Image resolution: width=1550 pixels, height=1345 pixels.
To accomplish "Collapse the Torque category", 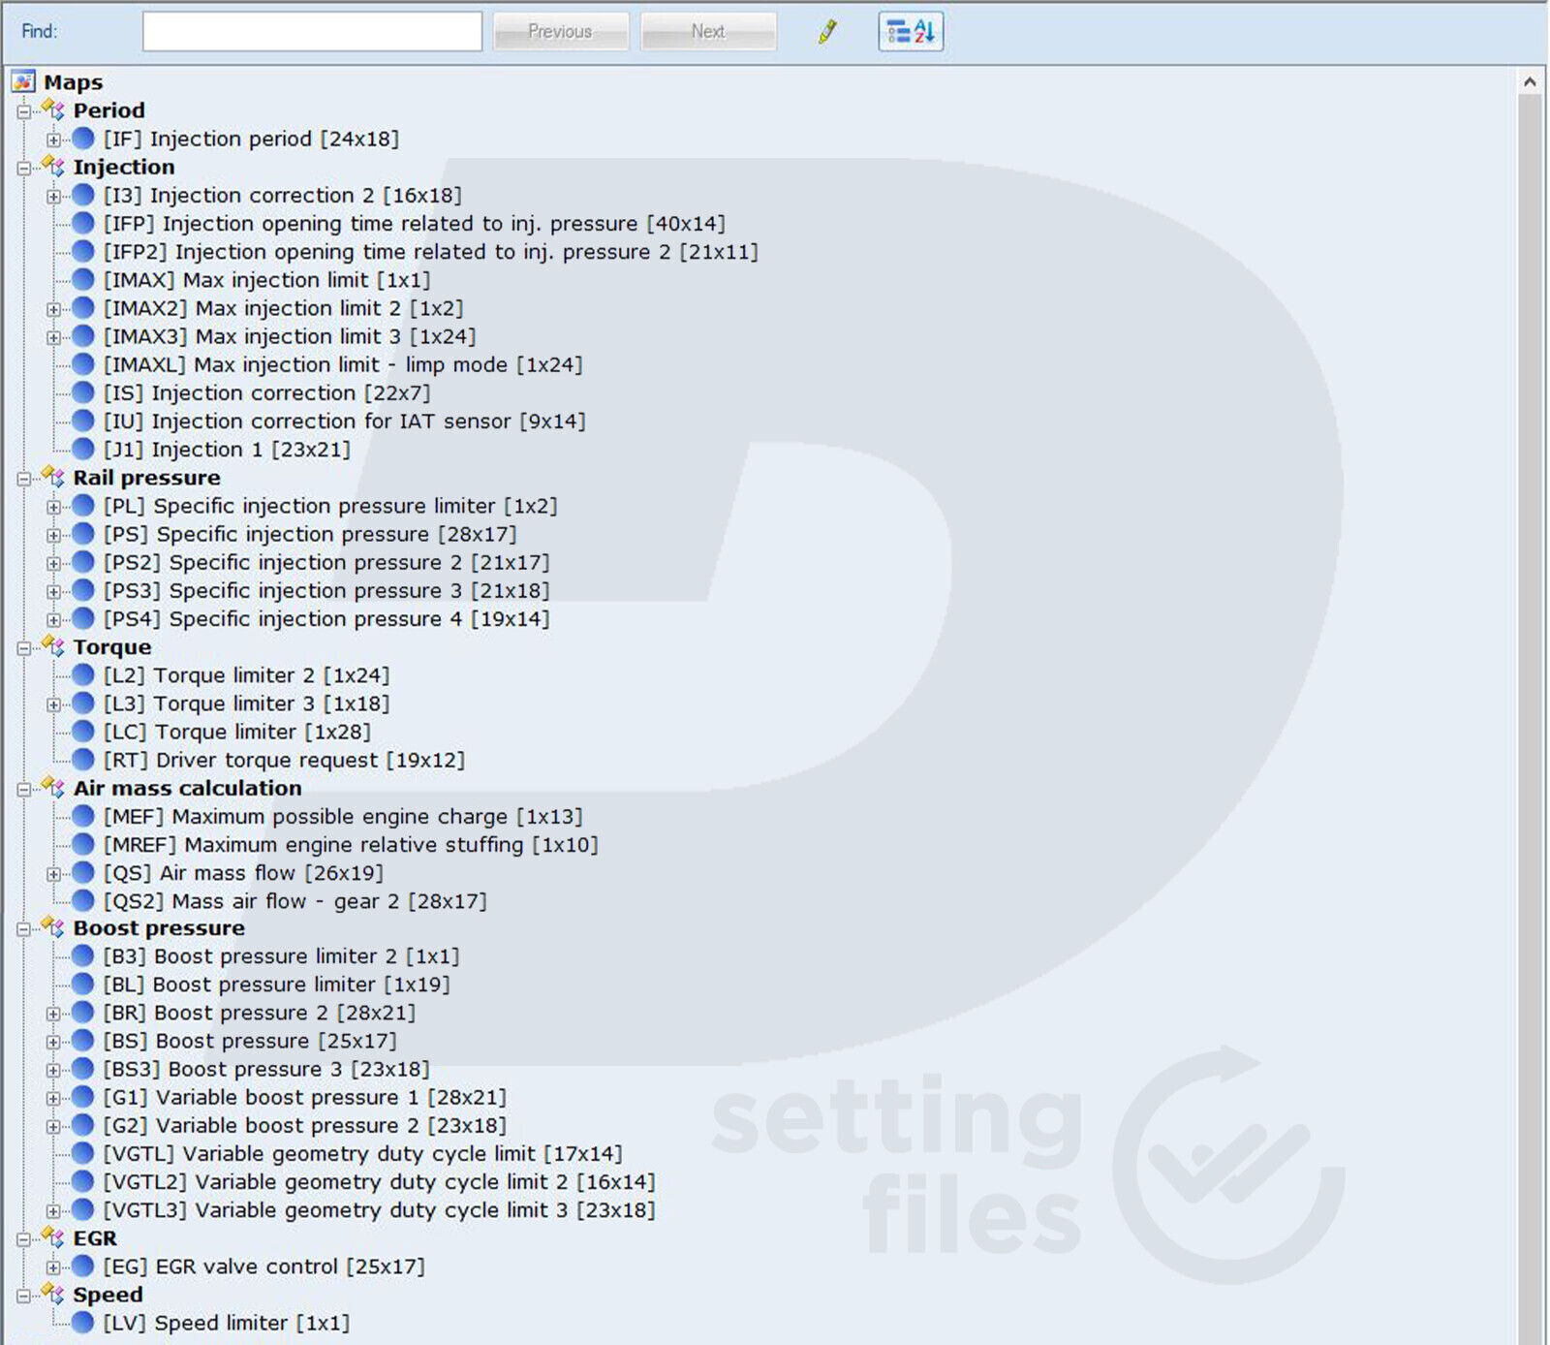I will [24, 648].
